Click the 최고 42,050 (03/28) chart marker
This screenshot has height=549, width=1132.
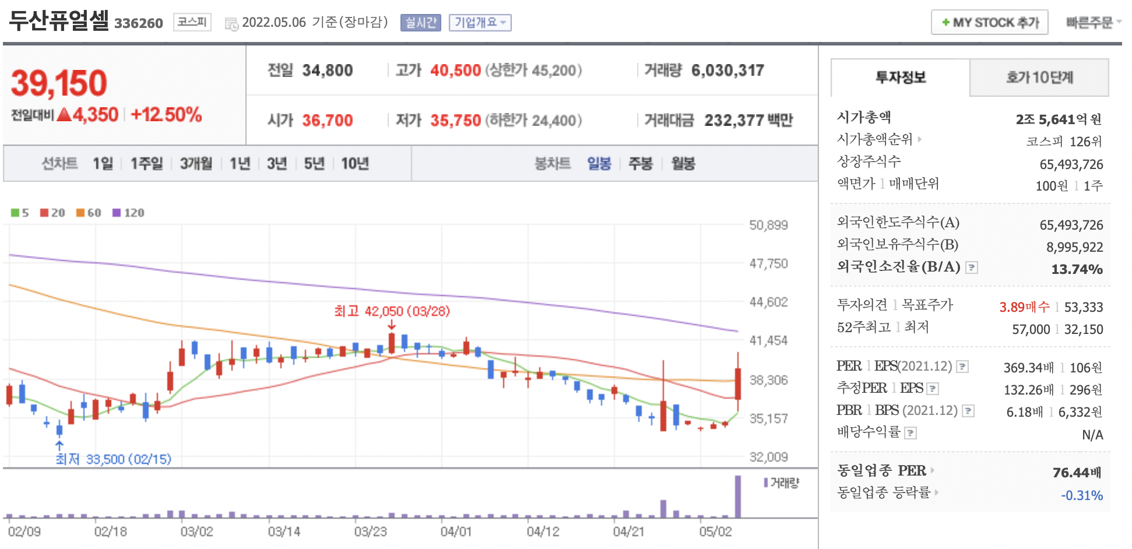tap(392, 311)
